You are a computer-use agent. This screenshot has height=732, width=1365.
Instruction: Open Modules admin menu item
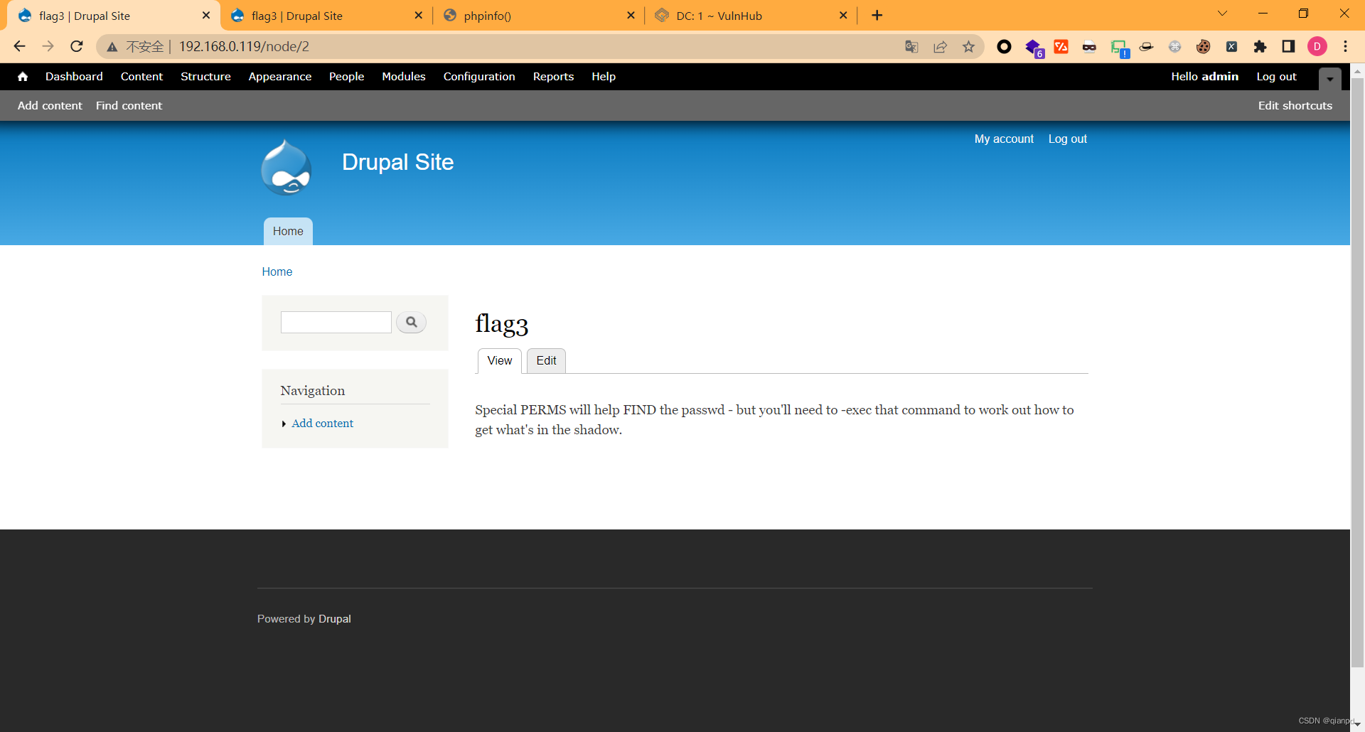[404, 77]
